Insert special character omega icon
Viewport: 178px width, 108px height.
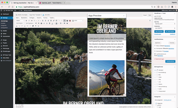click(x=47, y=23)
